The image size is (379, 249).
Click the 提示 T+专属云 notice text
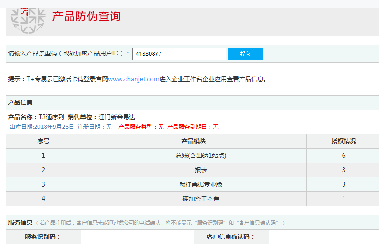coord(138,79)
